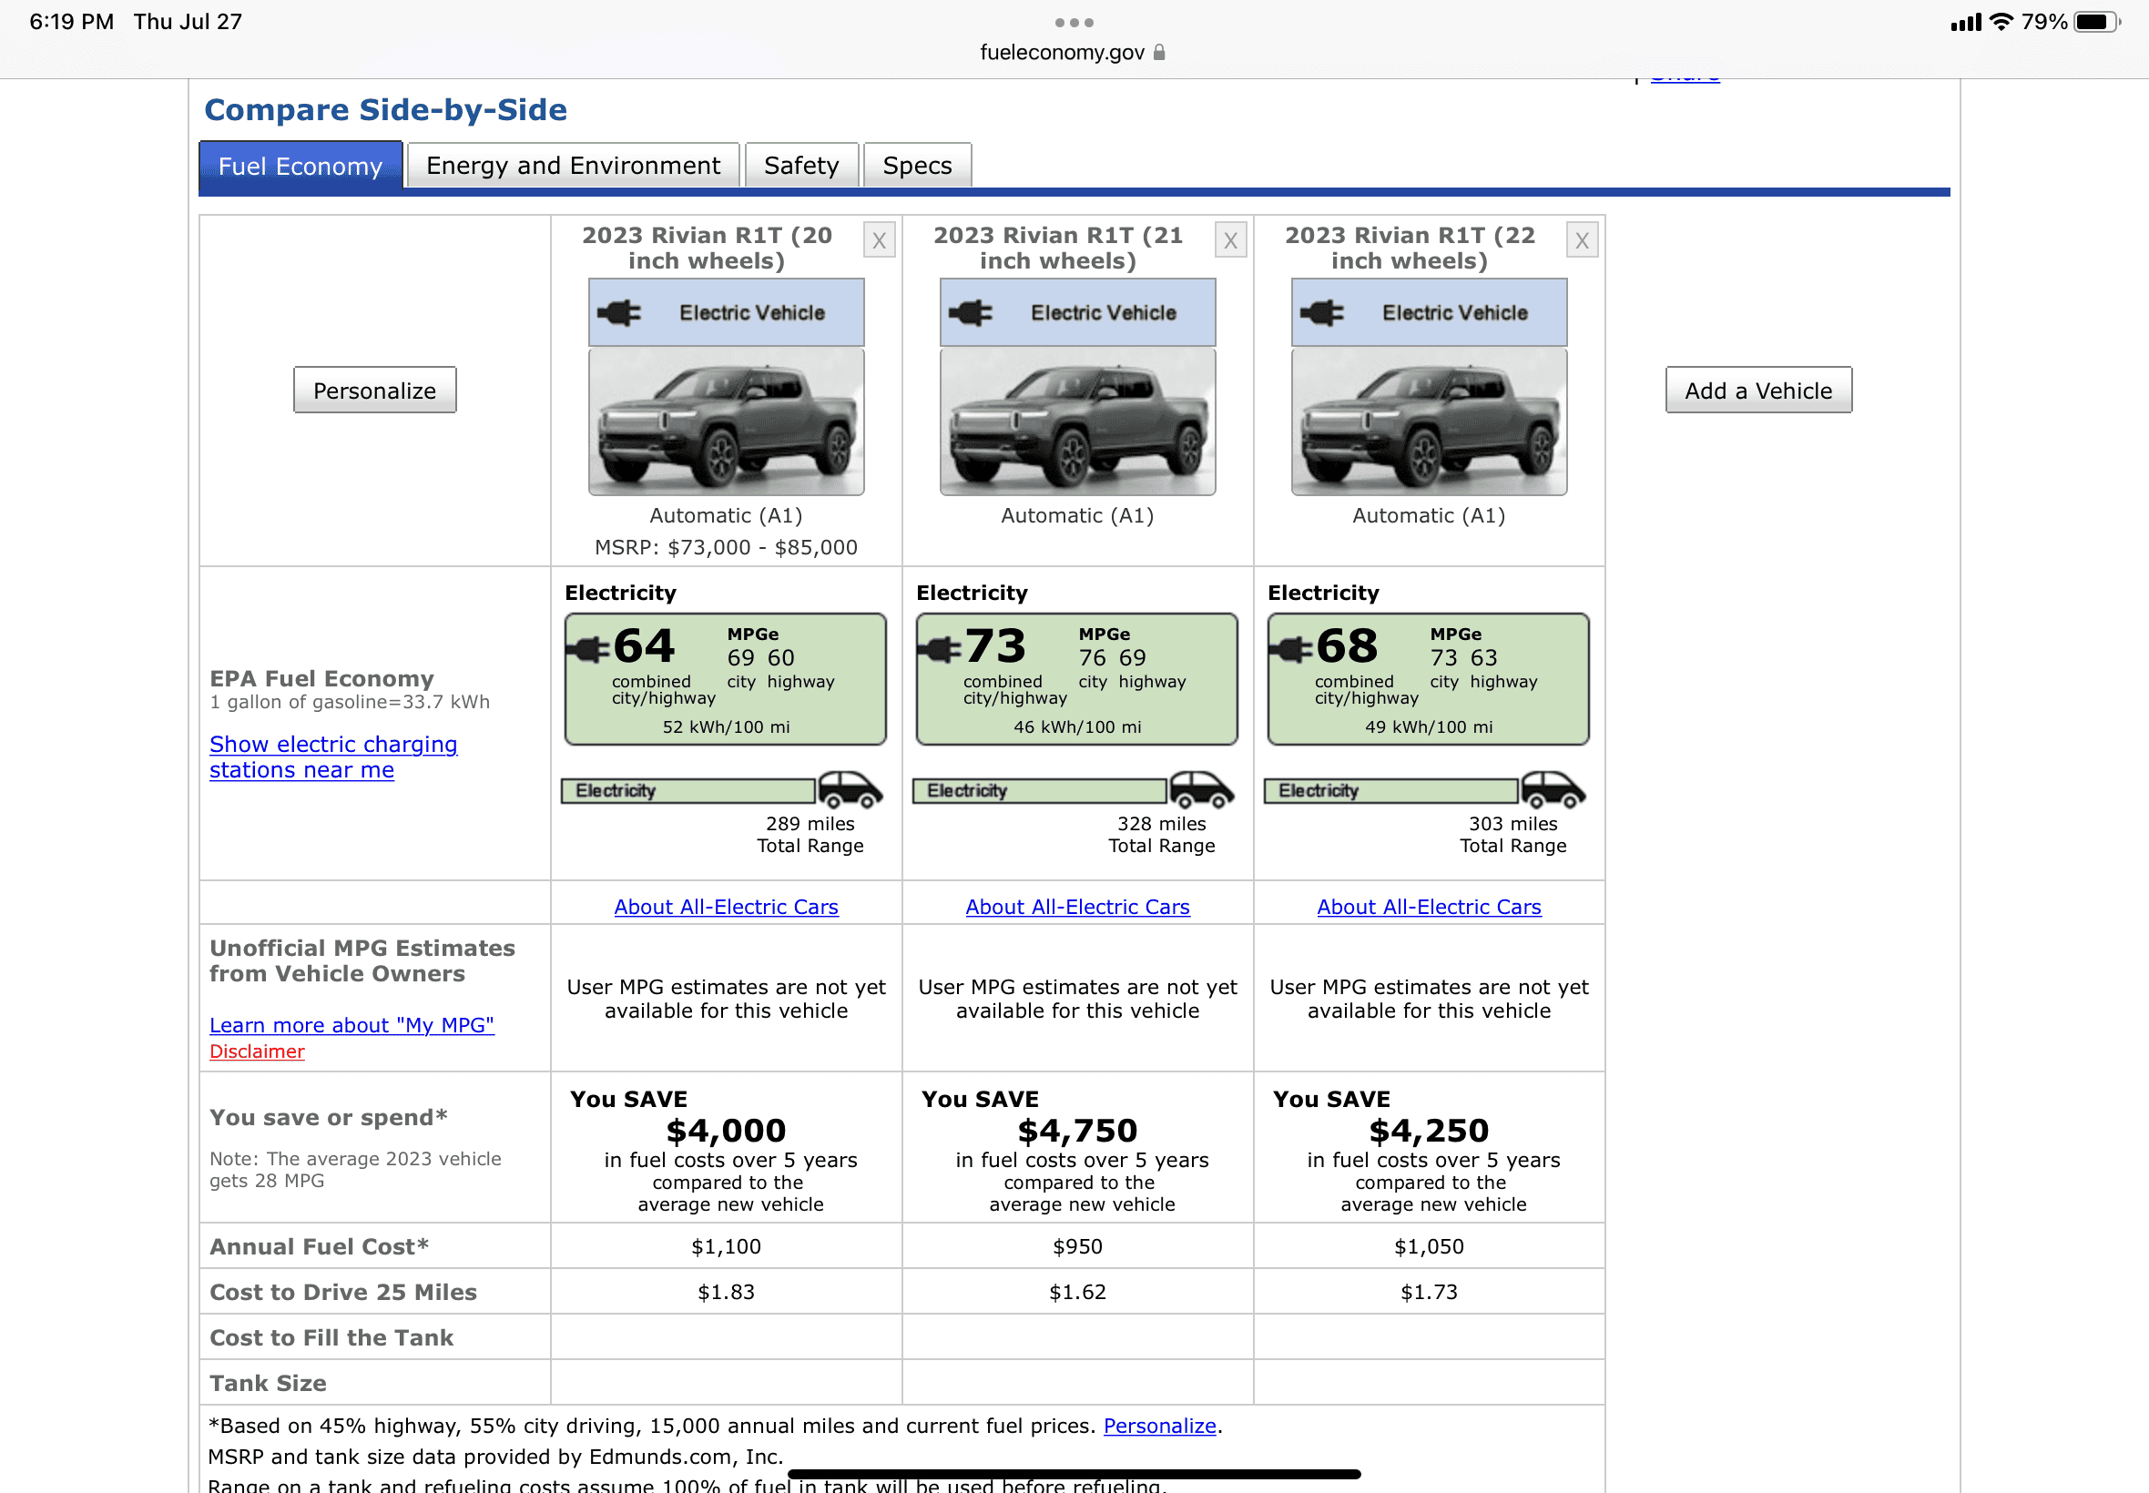Click the 52 kWh/100 mi value
The height and width of the screenshot is (1493, 2149).
[726, 726]
